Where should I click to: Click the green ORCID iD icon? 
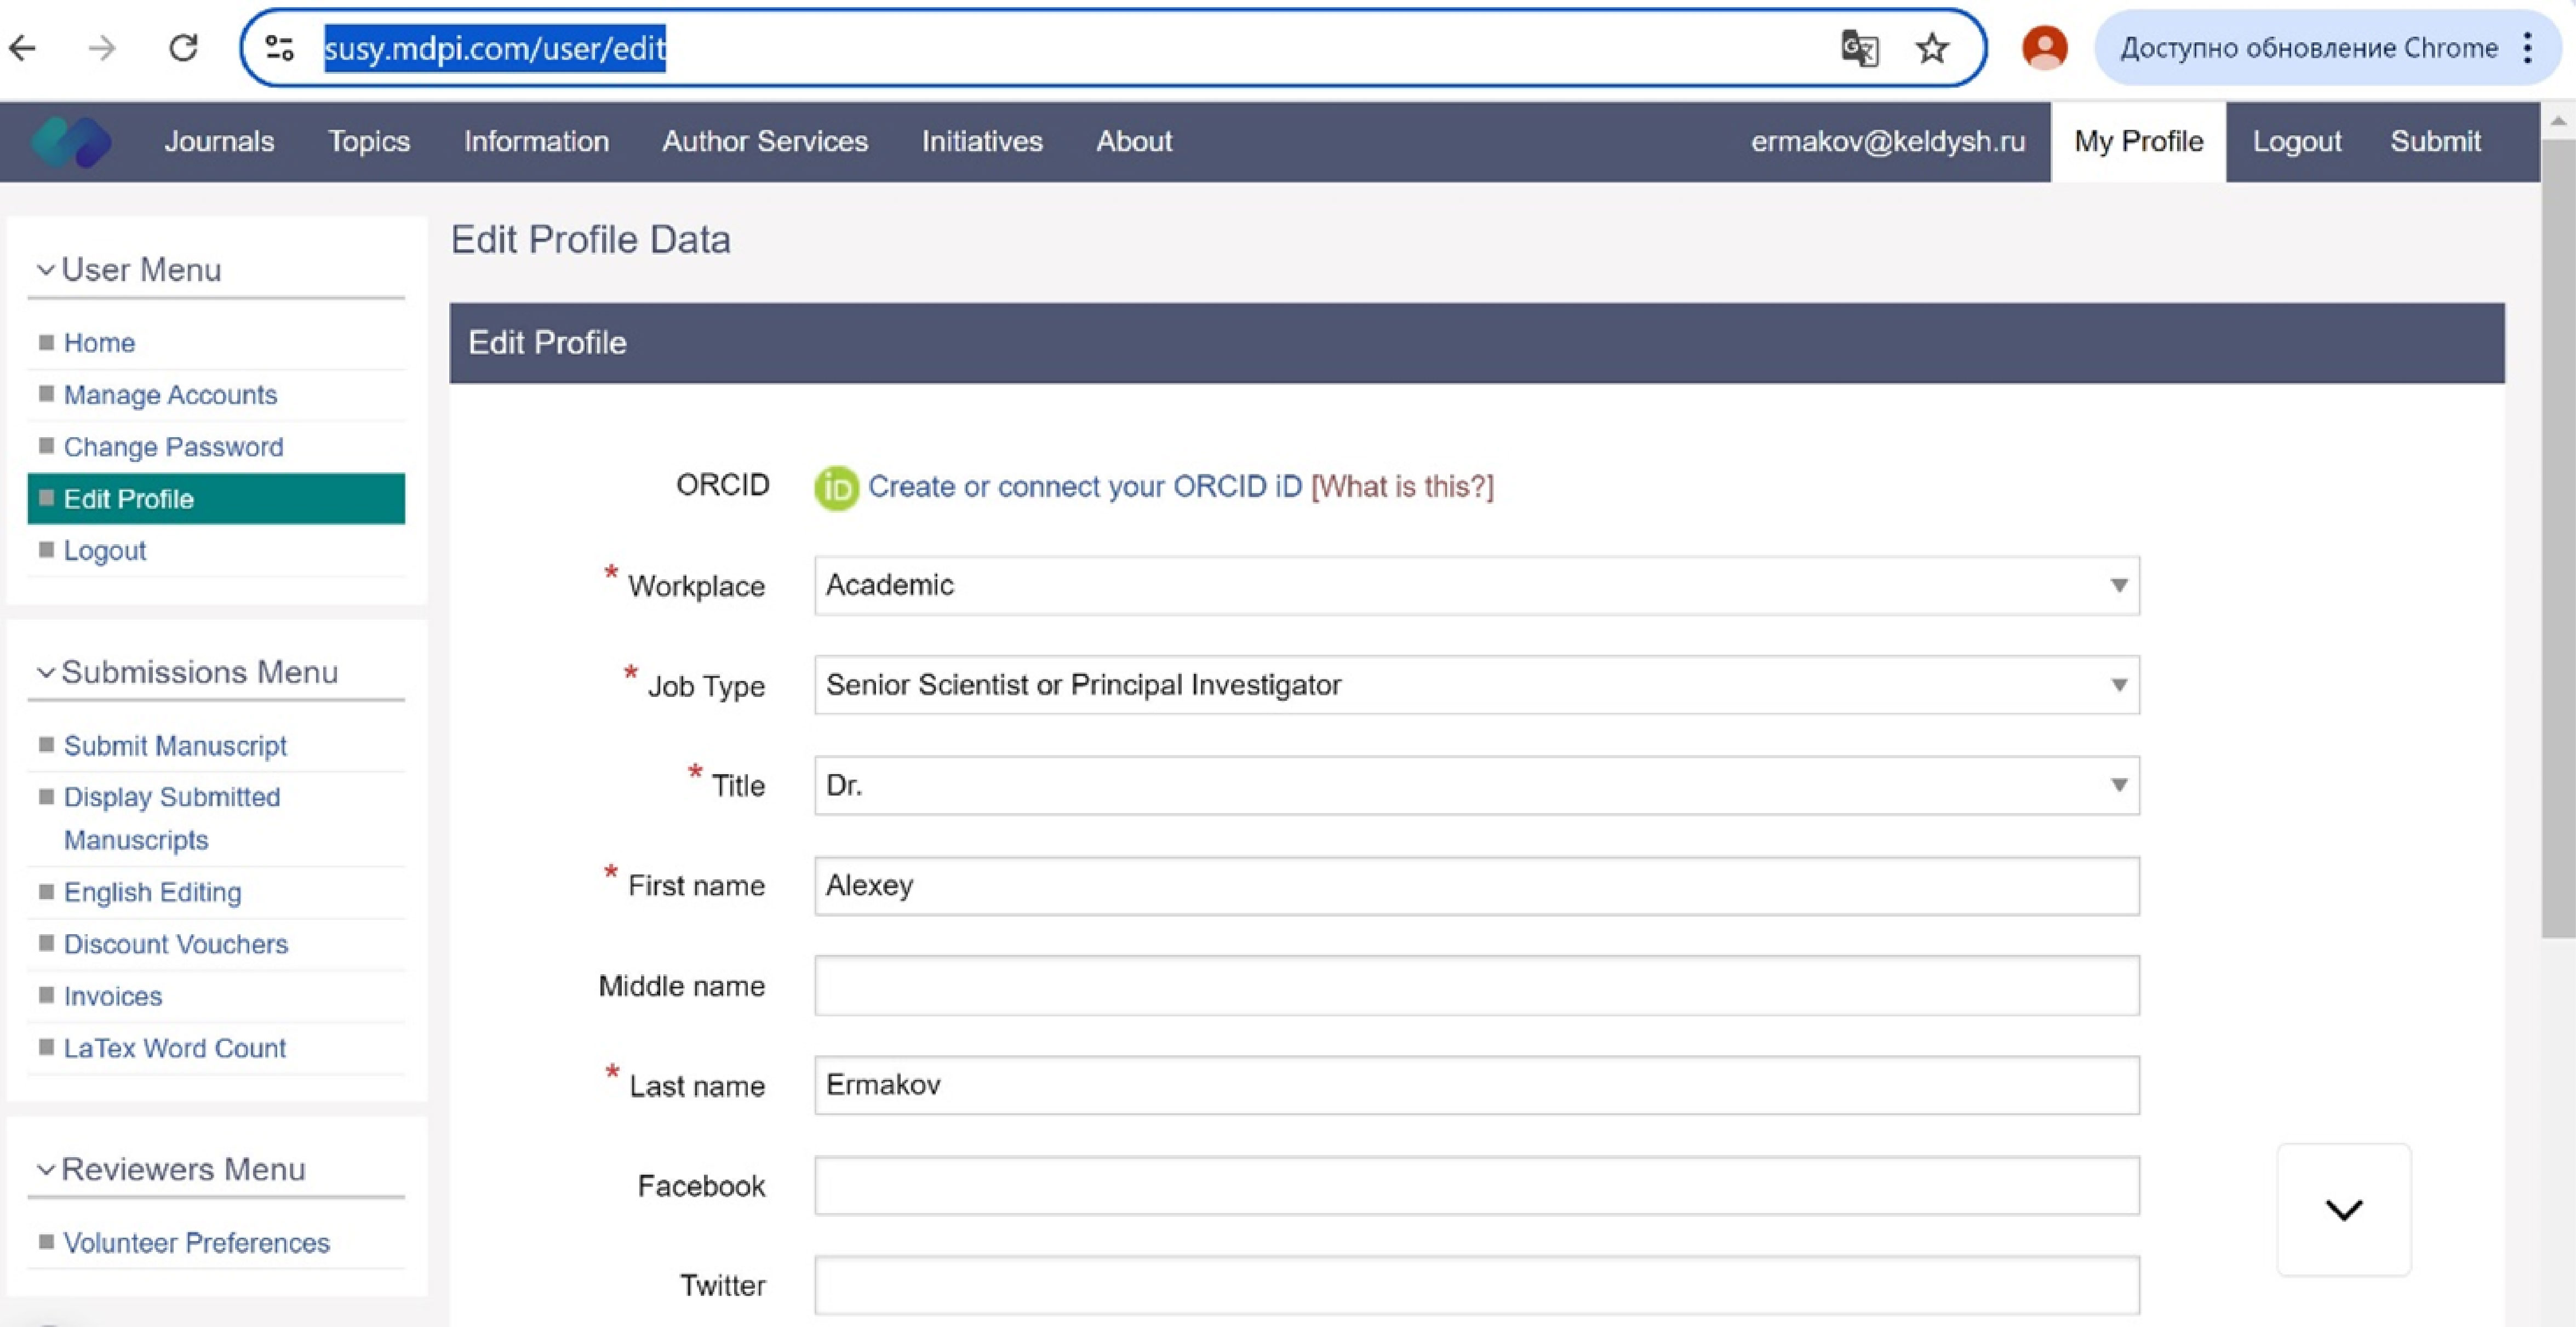(x=836, y=488)
